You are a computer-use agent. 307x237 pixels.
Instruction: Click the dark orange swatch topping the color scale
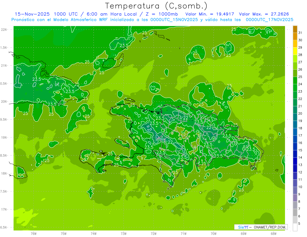tap(295, 29)
